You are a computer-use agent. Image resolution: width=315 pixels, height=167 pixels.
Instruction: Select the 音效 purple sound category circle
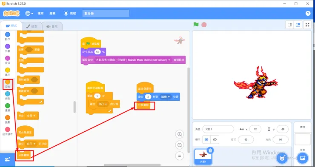point(7,58)
